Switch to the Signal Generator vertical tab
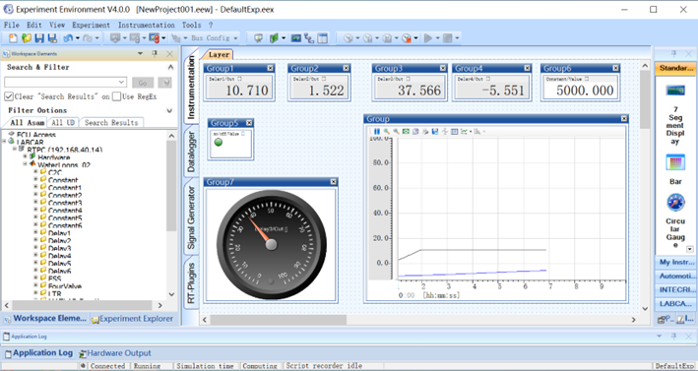Screen dimensions: 698x371 point(191,217)
